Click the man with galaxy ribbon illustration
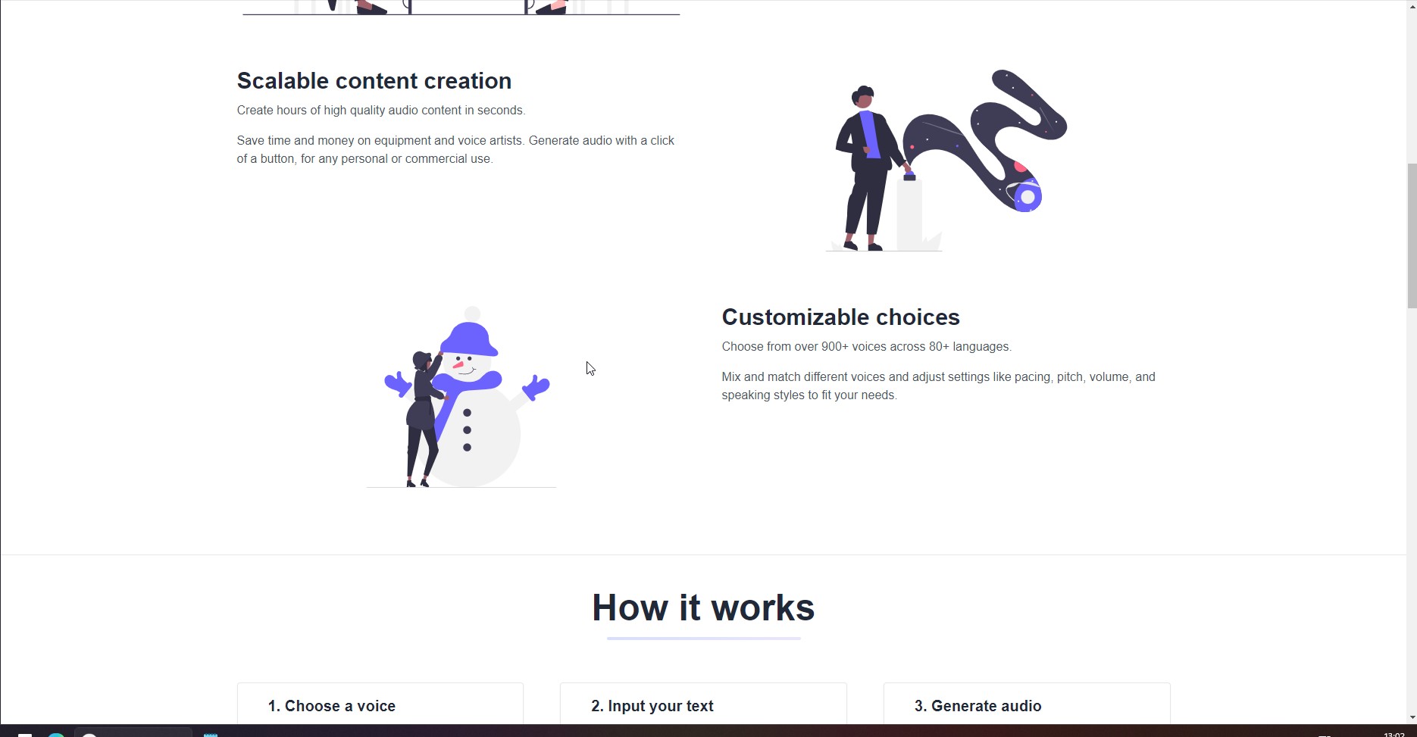Viewport: 1417px width, 737px height. (946, 160)
